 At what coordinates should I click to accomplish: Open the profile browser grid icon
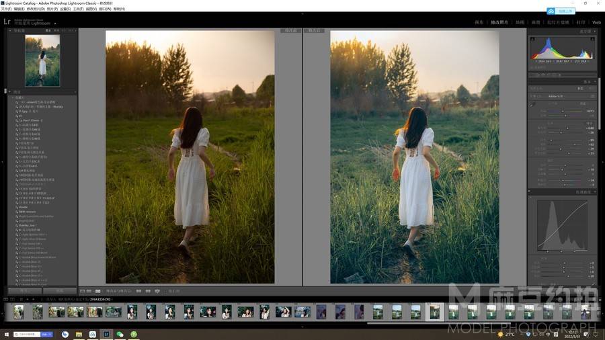pyautogui.click(x=593, y=96)
